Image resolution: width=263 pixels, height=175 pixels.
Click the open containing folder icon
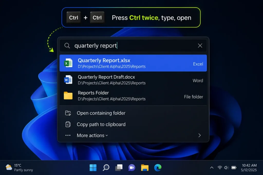tap(68, 113)
